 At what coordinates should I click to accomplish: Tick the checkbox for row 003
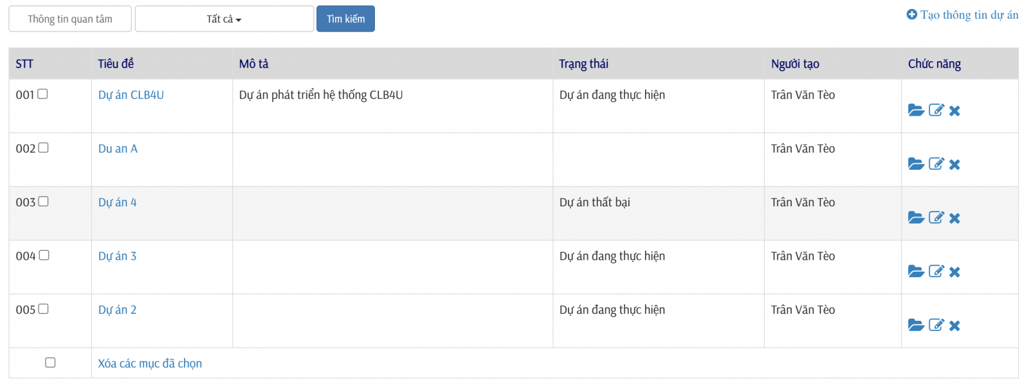click(43, 201)
